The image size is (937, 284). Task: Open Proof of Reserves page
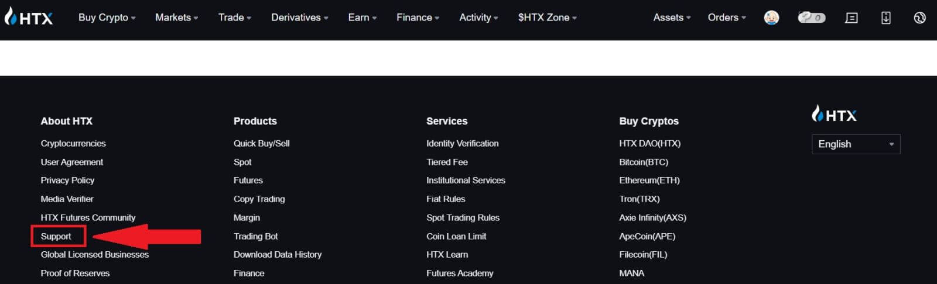click(75, 273)
